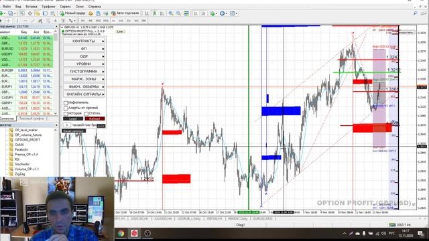Select the horizontal line drawing tool
The height and width of the screenshot is (241, 429).
(x=25, y=21)
